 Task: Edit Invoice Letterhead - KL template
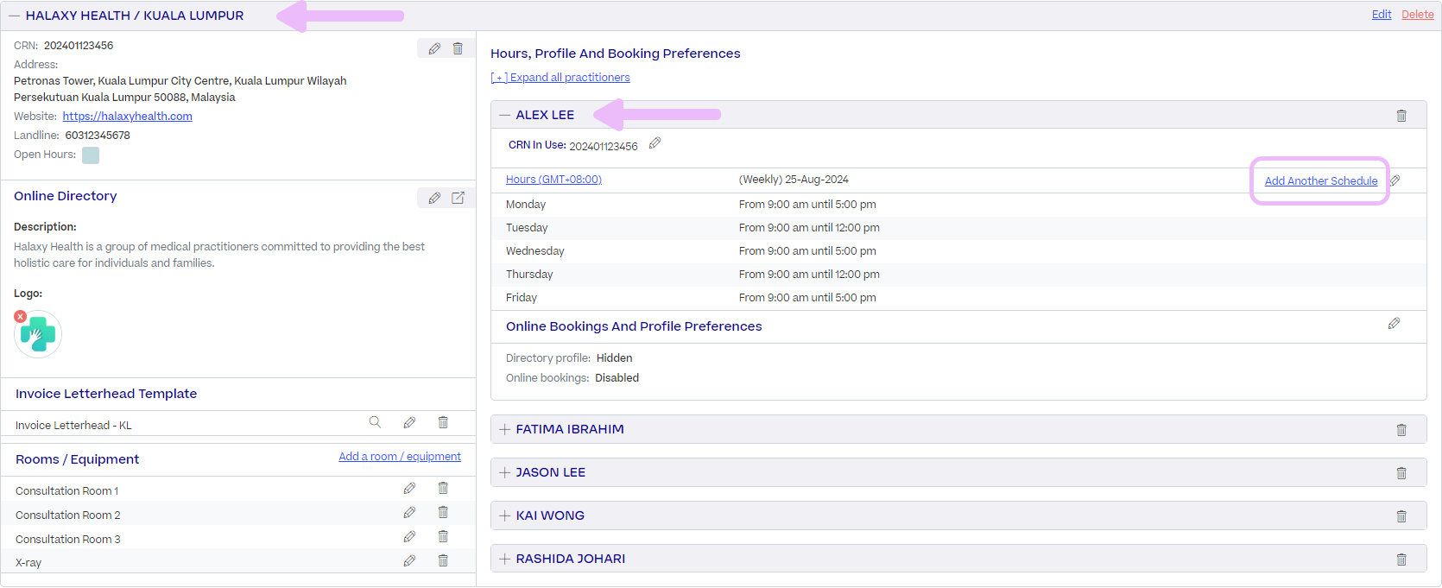pos(409,422)
